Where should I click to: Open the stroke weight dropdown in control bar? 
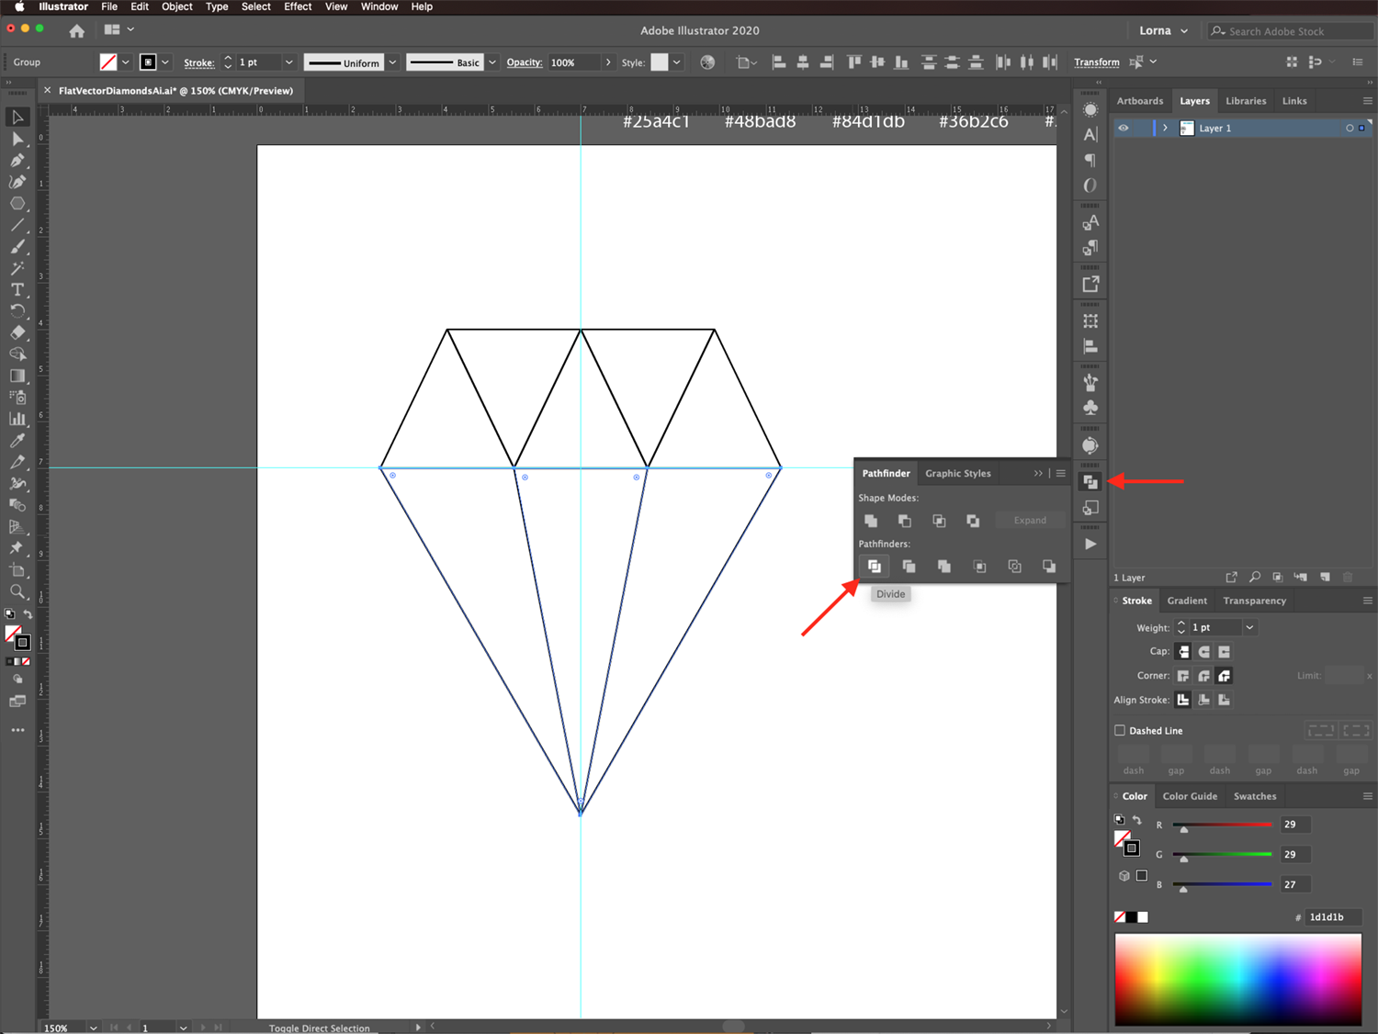click(288, 62)
